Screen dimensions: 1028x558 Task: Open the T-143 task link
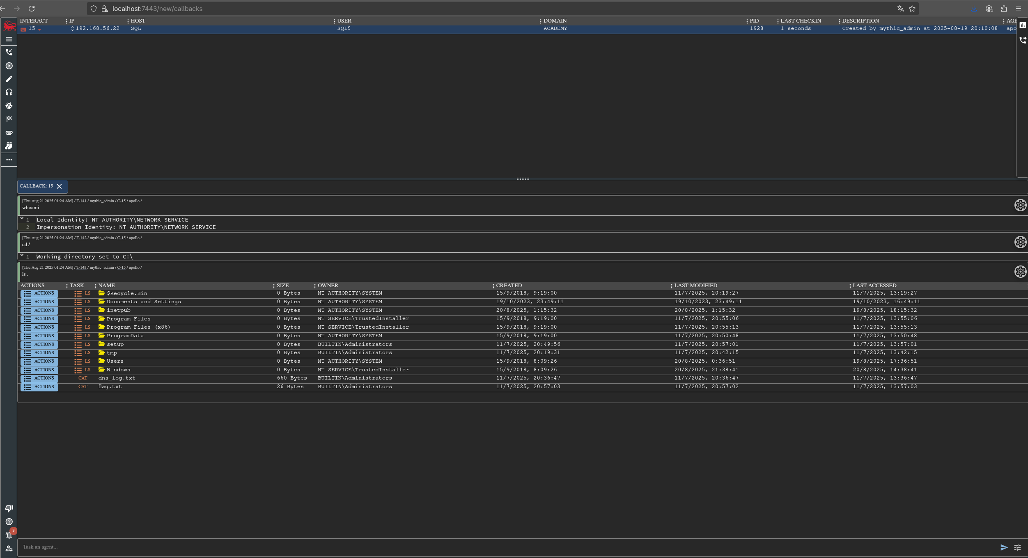[x=81, y=268]
